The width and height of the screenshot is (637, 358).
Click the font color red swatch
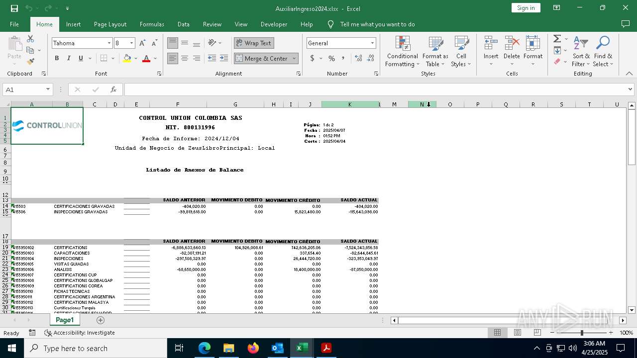pyautogui.click(x=146, y=58)
